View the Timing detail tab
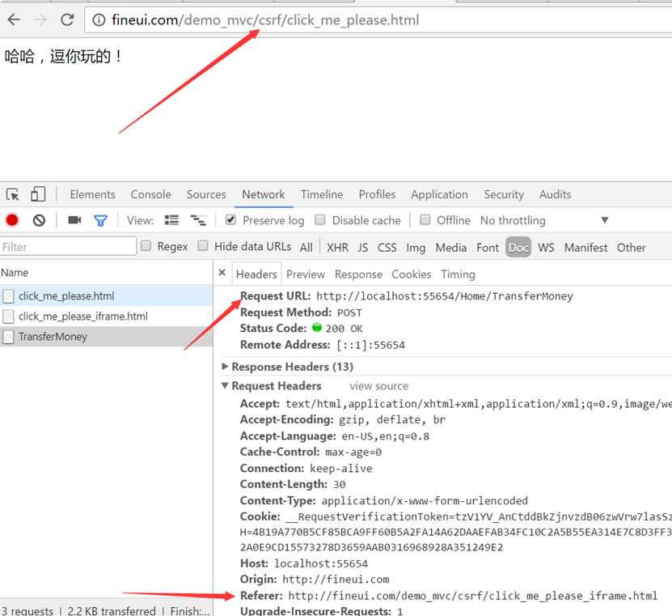The image size is (672, 616). coord(459,274)
